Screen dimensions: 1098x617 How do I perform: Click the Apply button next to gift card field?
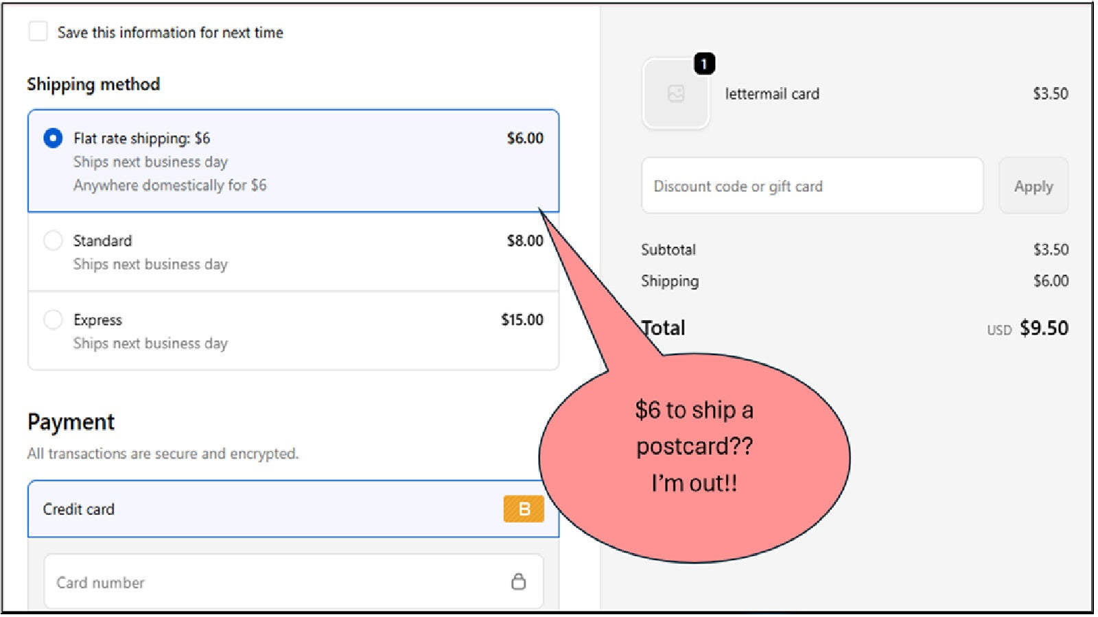pos(1033,186)
